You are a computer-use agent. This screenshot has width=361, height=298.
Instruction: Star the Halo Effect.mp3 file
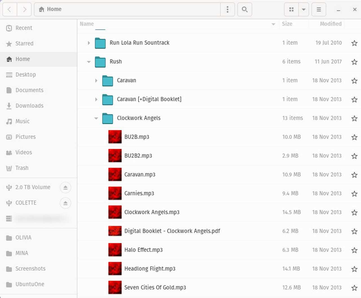click(355, 250)
